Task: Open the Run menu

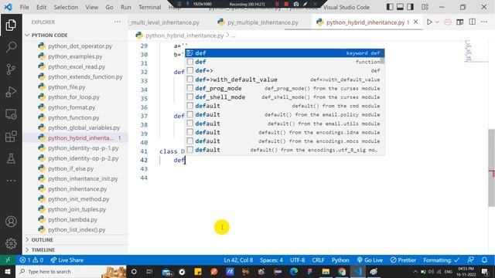Action: pos(125,7)
